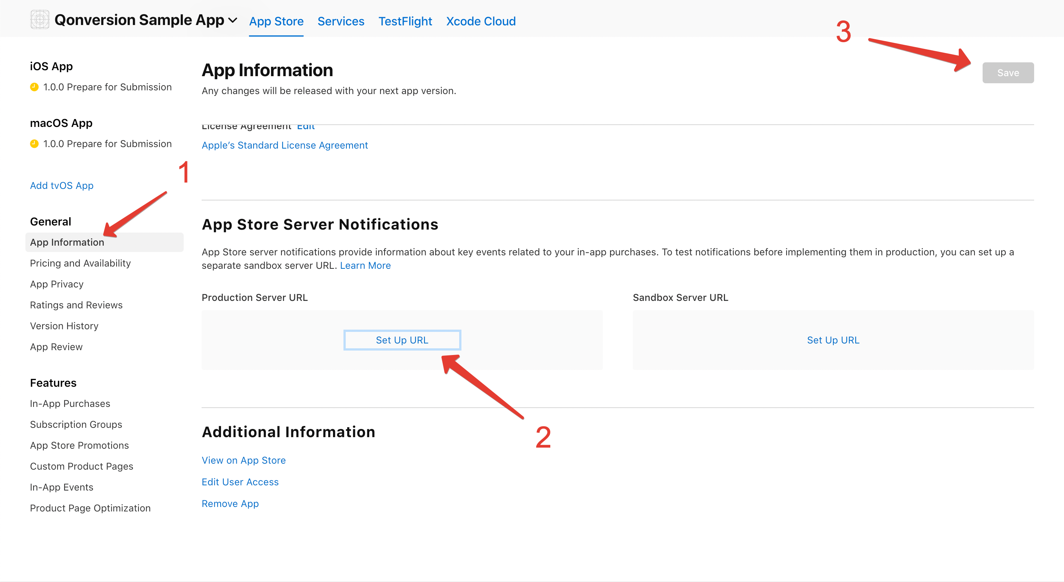Click the Qonversion Sample App icon
1064x582 pixels.
click(40, 19)
